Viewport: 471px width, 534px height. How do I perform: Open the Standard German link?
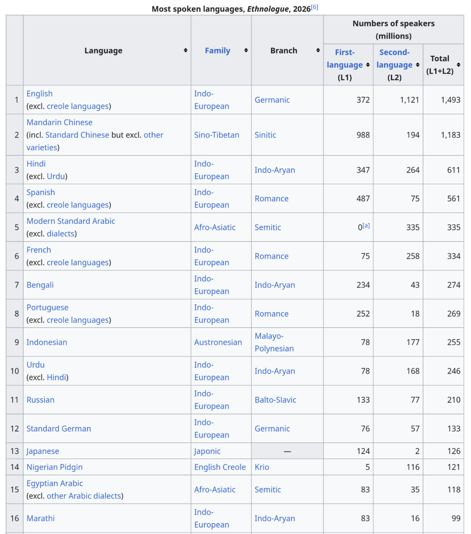point(59,429)
